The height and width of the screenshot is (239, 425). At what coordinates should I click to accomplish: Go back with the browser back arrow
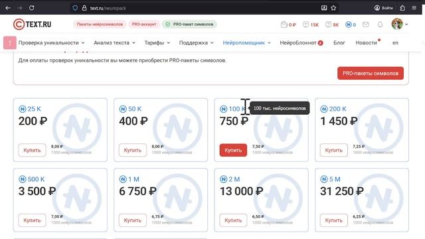(8, 8)
